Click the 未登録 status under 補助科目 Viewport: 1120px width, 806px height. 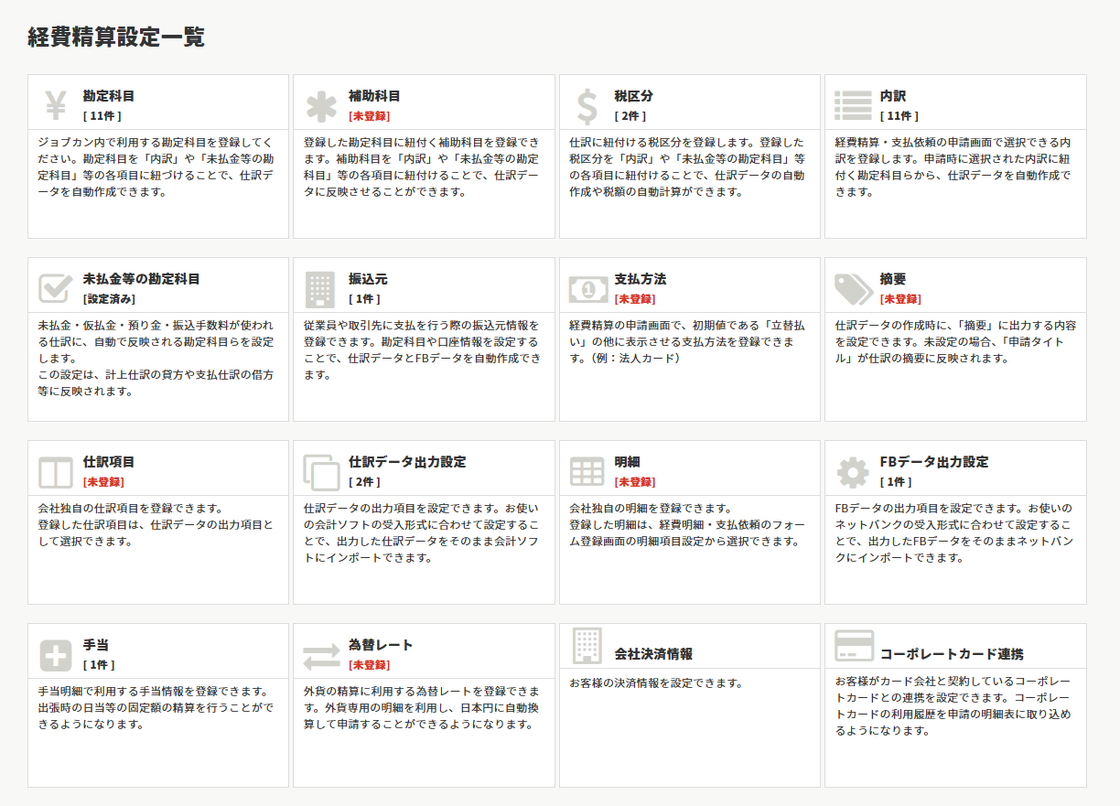coord(369,116)
